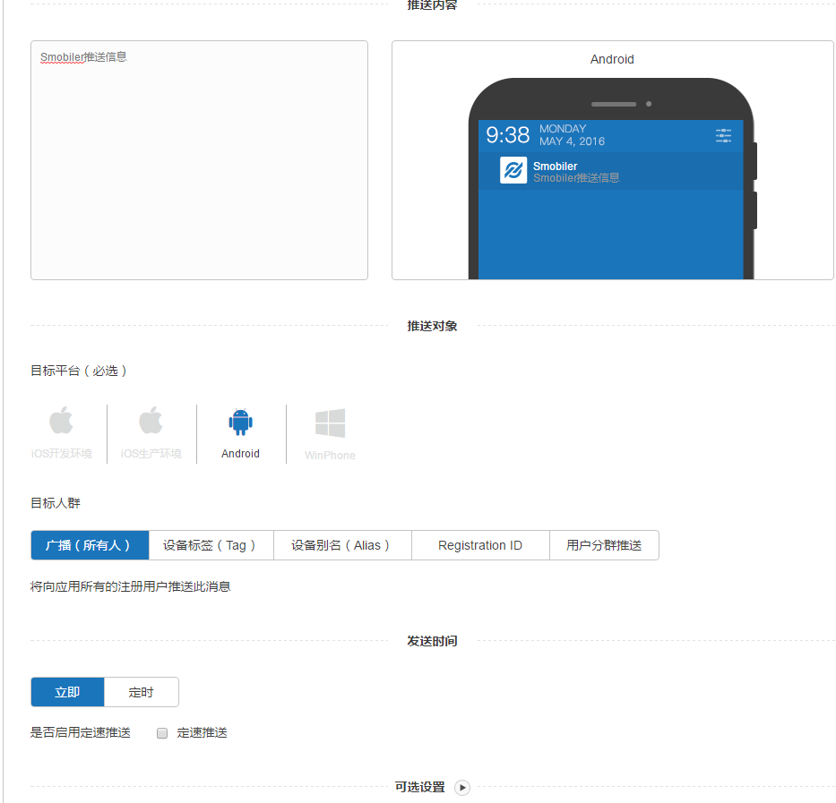Viewport: 836px width, 803px height.
Task: Click the Android preview title
Action: pos(612,59)
